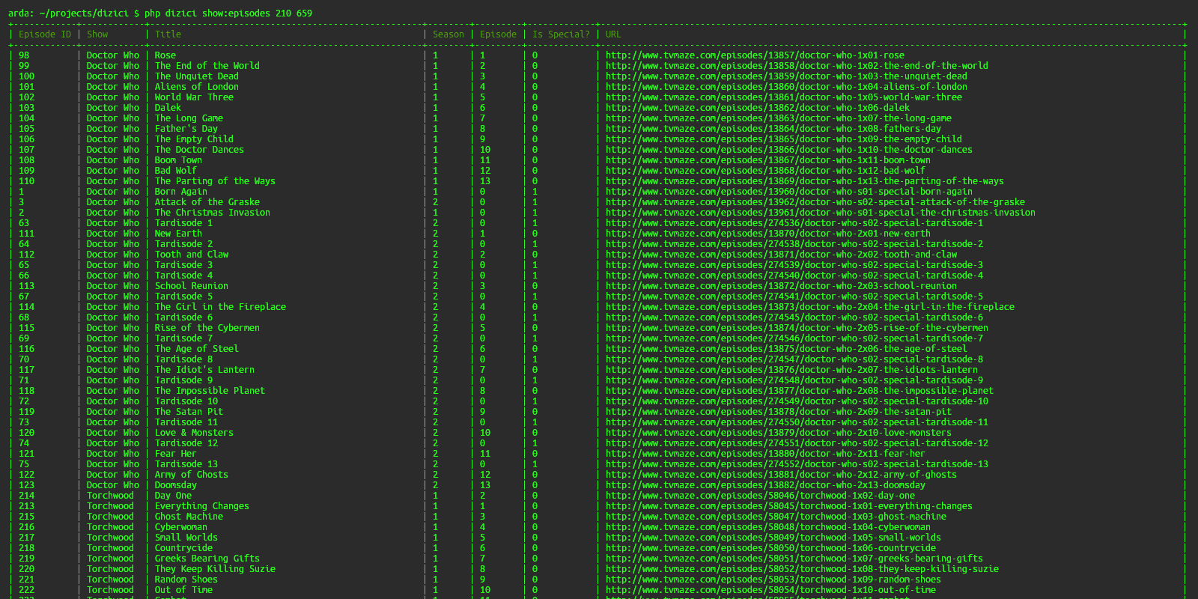This screenshot has width=1198, height=599.
Task: Click the title 'The Satan Pit'
Action: pyautogui.click(x=189, y=412)
